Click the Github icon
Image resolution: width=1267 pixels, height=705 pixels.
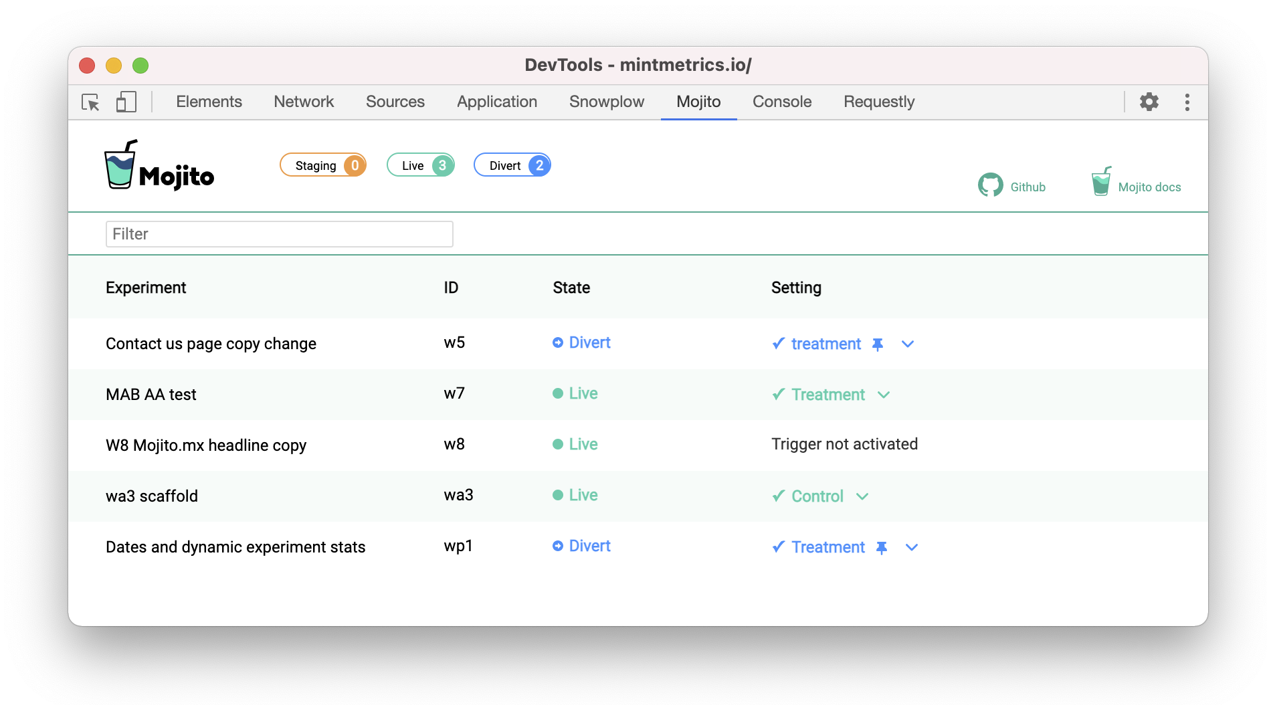[x=991, y=185]
